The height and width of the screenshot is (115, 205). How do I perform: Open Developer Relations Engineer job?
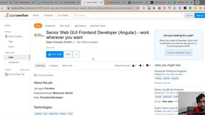(x=170, y=71)
